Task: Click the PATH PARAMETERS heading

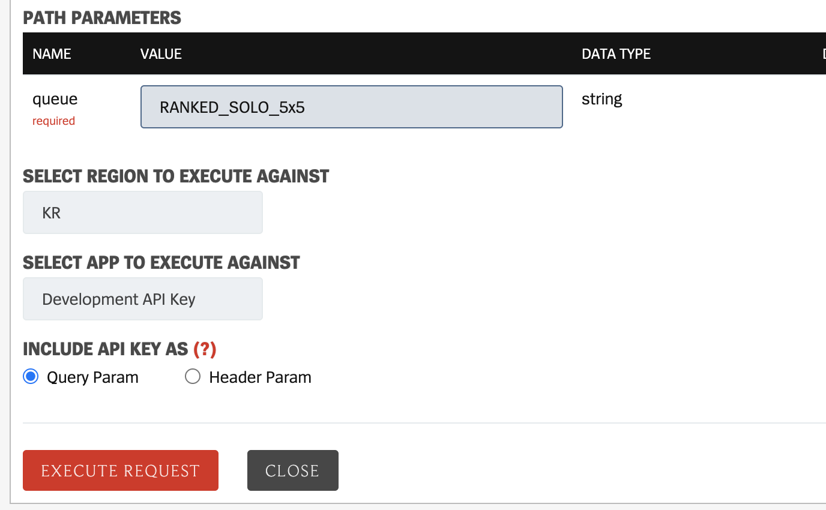Action: 102,18
